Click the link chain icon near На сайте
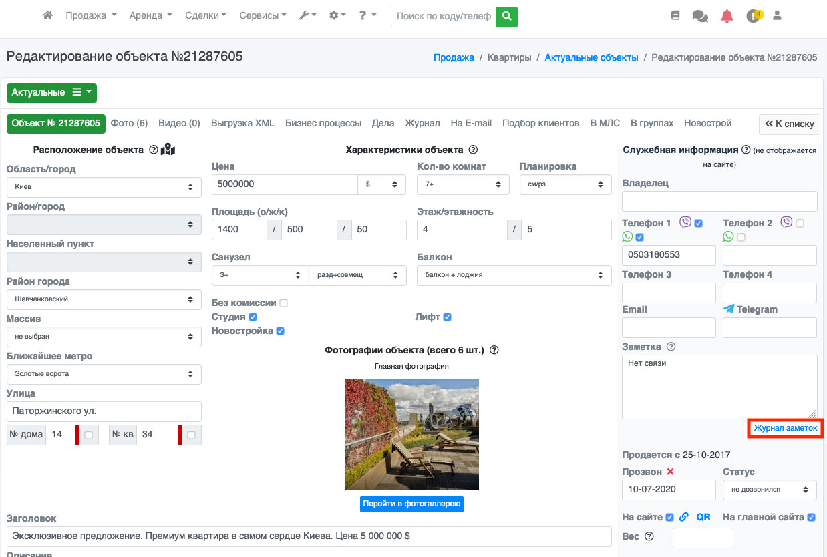 coord(683,517)
